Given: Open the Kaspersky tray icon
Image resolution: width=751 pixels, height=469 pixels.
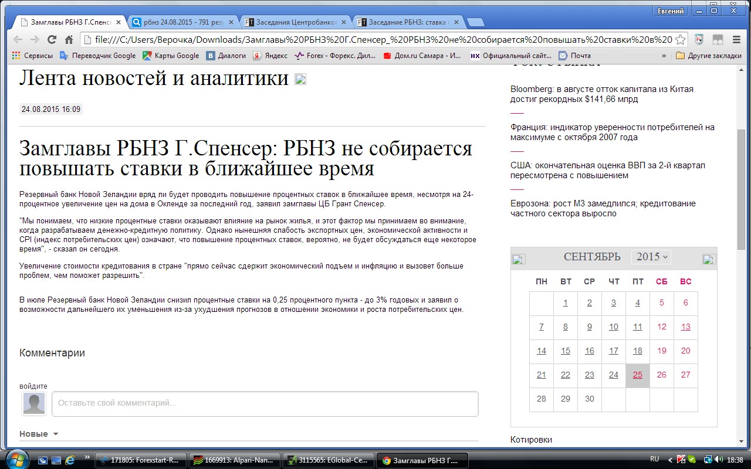Looking at the screenshot, I should (x=681, y=460).
